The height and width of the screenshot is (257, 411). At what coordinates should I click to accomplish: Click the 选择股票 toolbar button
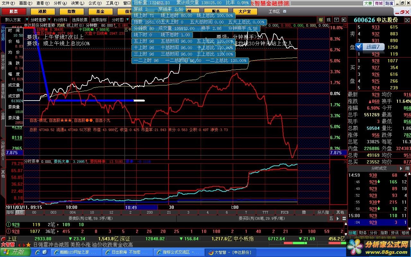pos(80,20)
